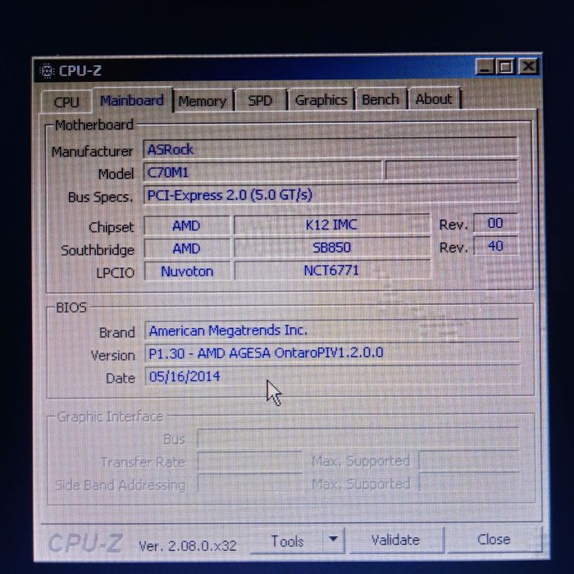Open the Memory tab
The height and width of the screenshot is (574, 574).
pyautogui.click(x=203, y=101)
